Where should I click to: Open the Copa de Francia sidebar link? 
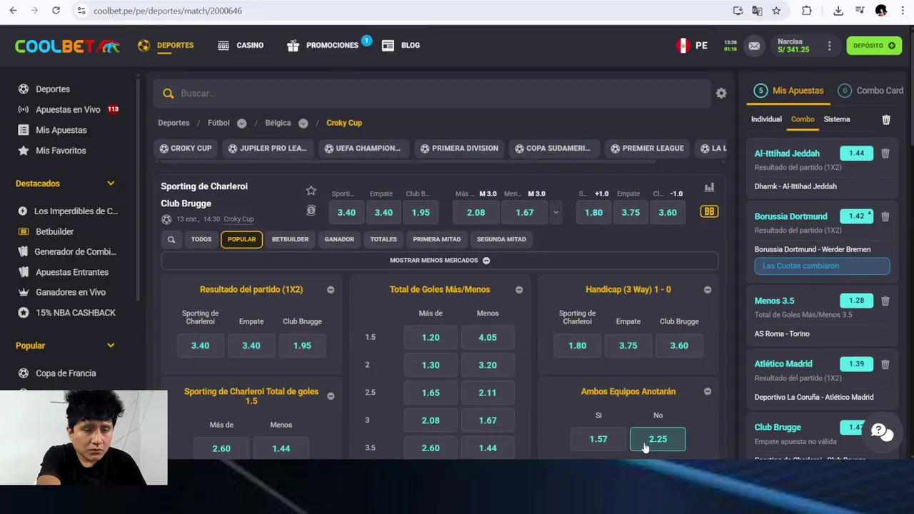57,373
